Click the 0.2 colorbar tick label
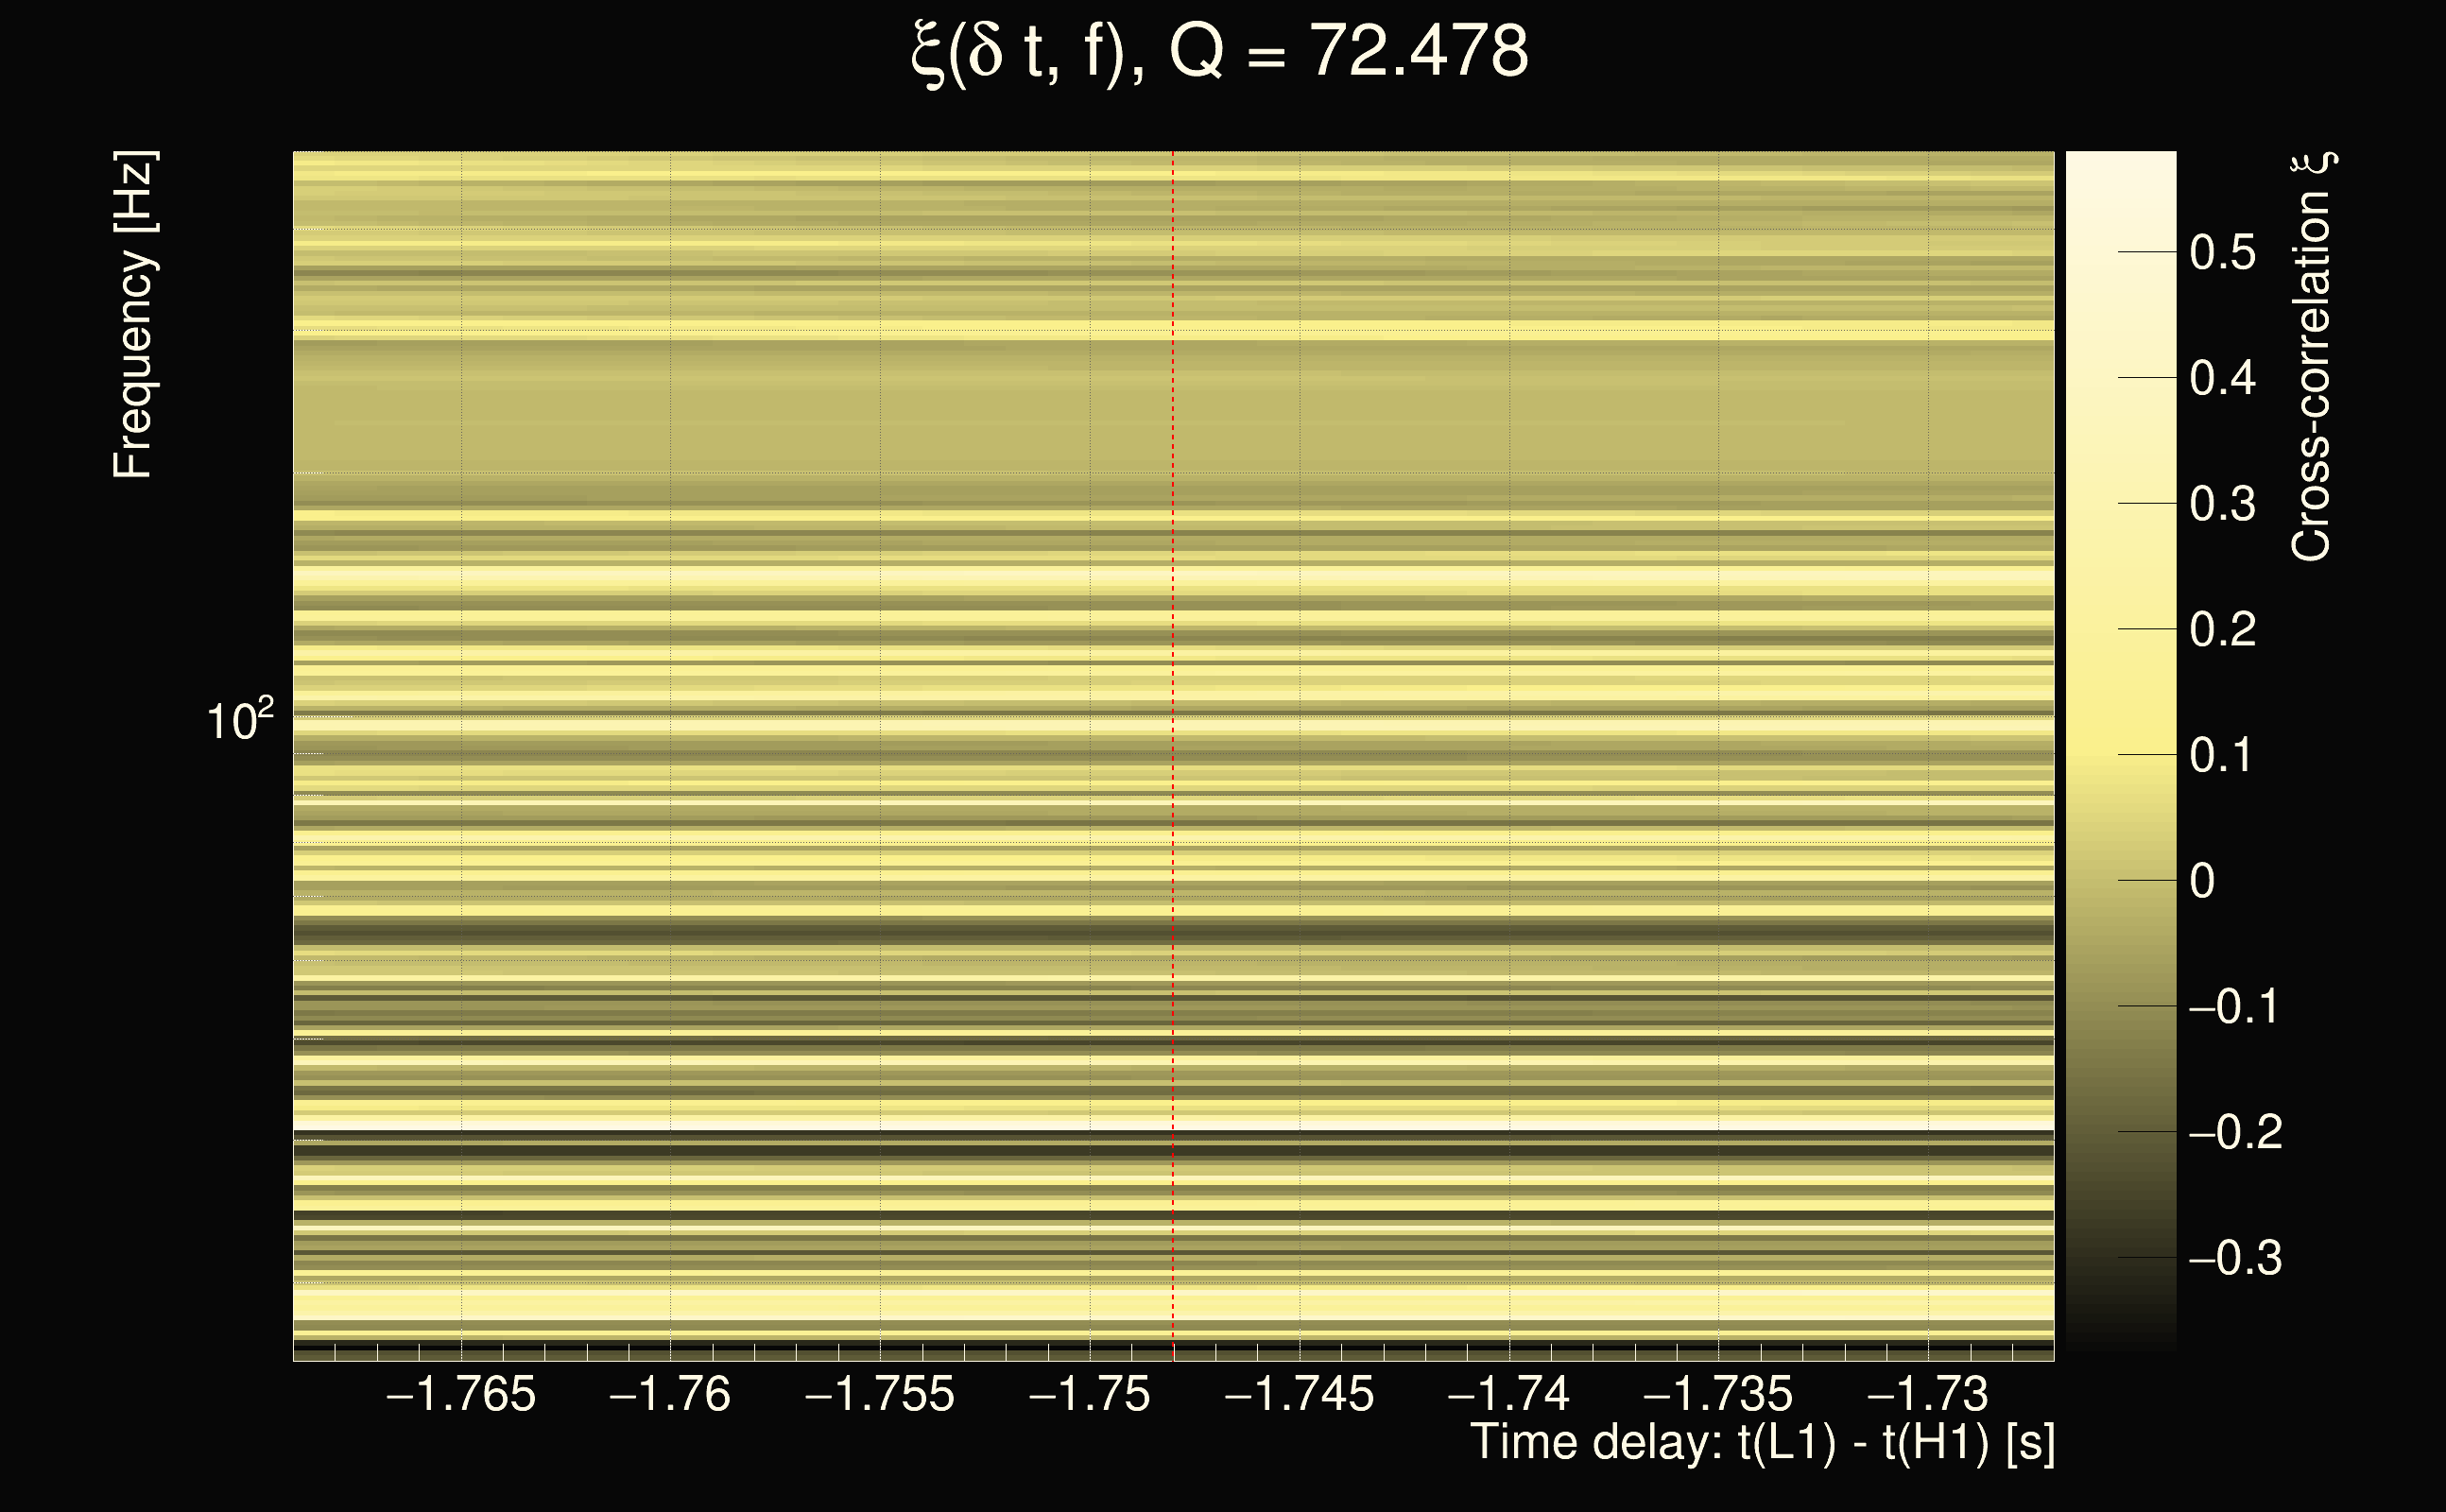This screenshot has height=1512, width=2446. (2222, 629)
